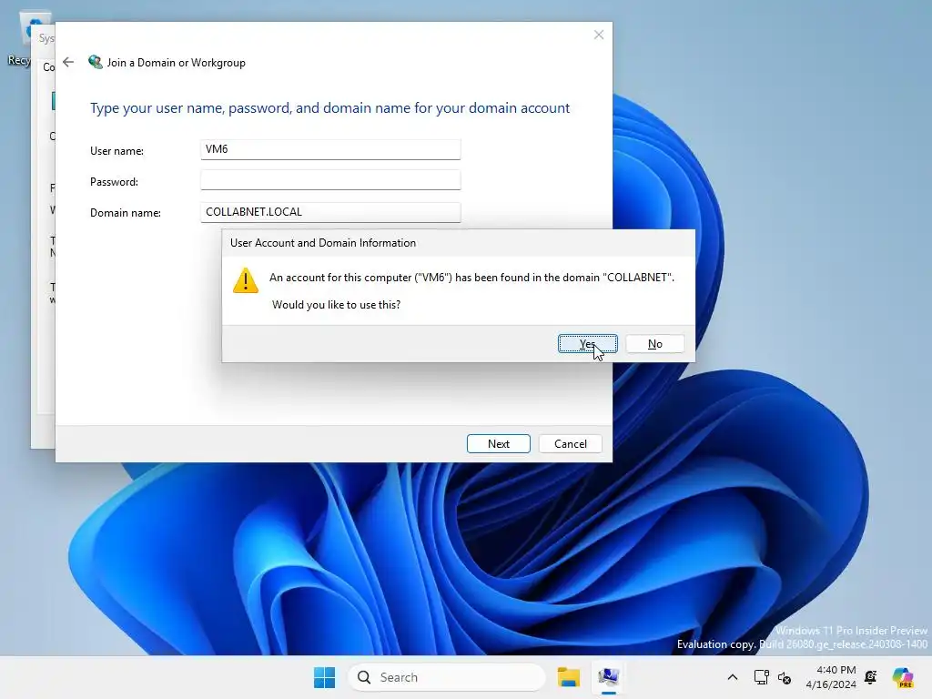
Task: Click the taskbar Search box
Action: pos(447,677)
